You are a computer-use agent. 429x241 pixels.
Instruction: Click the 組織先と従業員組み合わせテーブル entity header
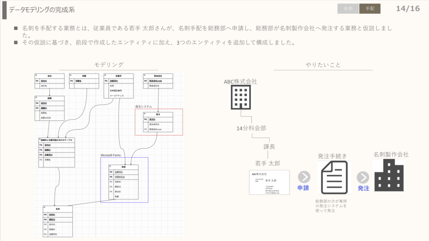tap(57, 140)
